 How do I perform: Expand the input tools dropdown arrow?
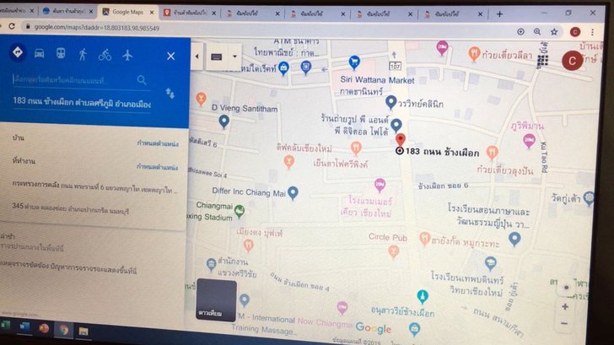click(234, 57)
